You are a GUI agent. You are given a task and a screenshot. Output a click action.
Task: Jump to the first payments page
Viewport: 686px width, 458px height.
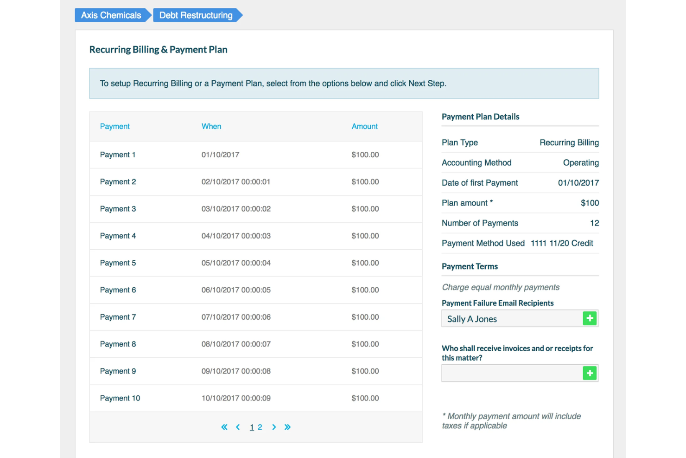[x=224, y=427]
